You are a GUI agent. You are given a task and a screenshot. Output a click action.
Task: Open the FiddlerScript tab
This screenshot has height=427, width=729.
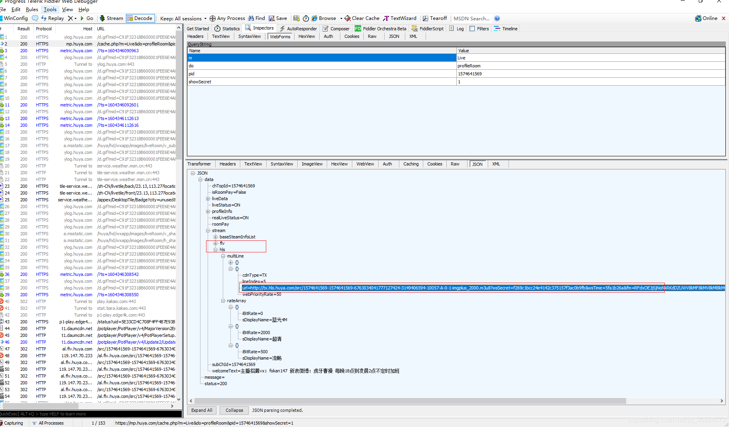tap(428, 29)
